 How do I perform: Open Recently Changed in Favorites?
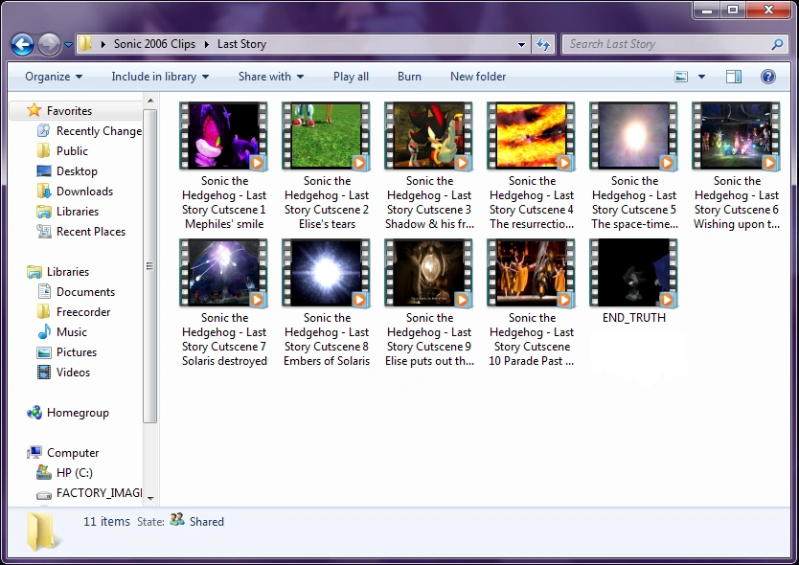point(89,131)
